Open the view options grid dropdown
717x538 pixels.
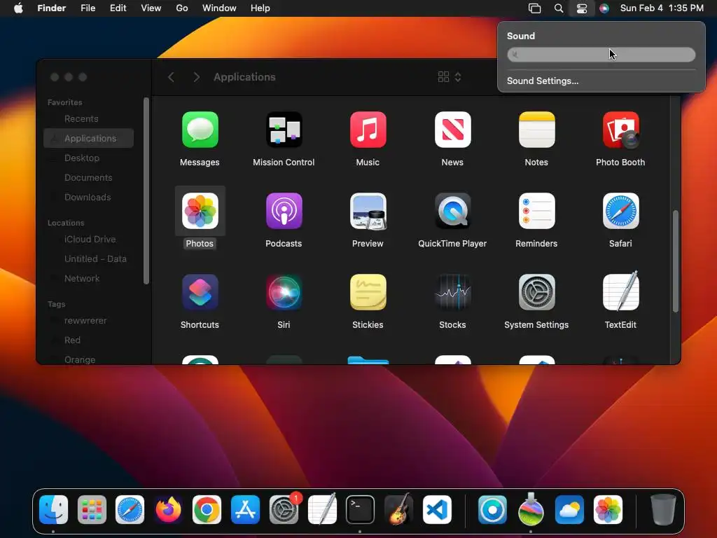click(450, 77)
